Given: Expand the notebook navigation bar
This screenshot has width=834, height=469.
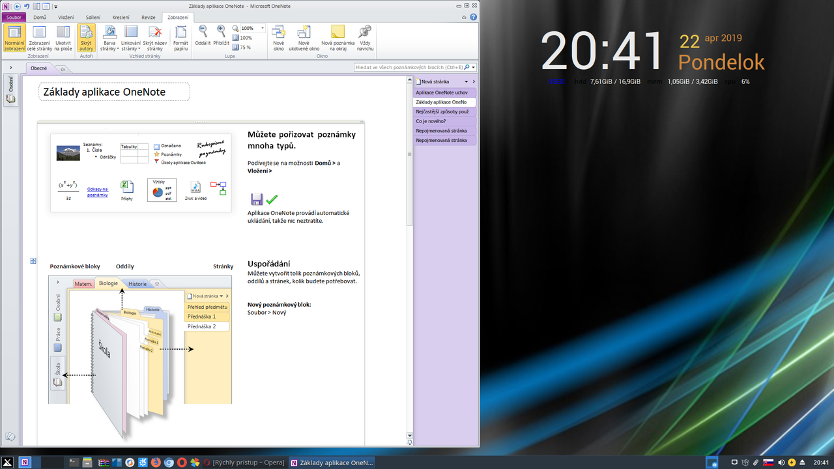Looking at the screenshot, I should (x=10, y=68).
